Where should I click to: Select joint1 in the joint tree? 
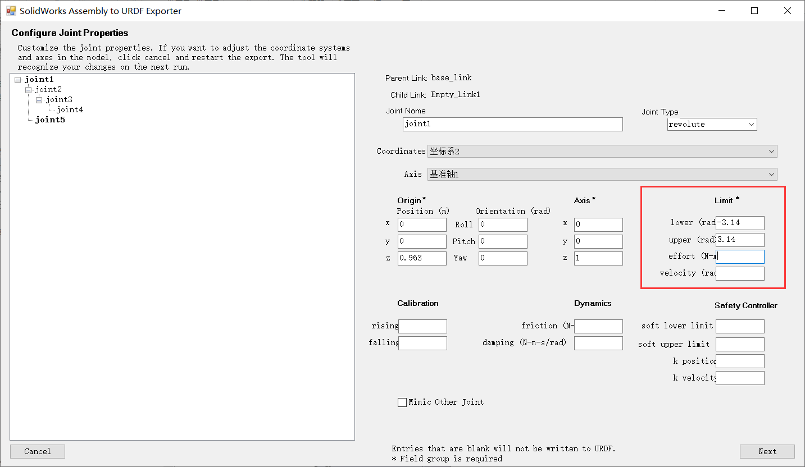point(39,80)
